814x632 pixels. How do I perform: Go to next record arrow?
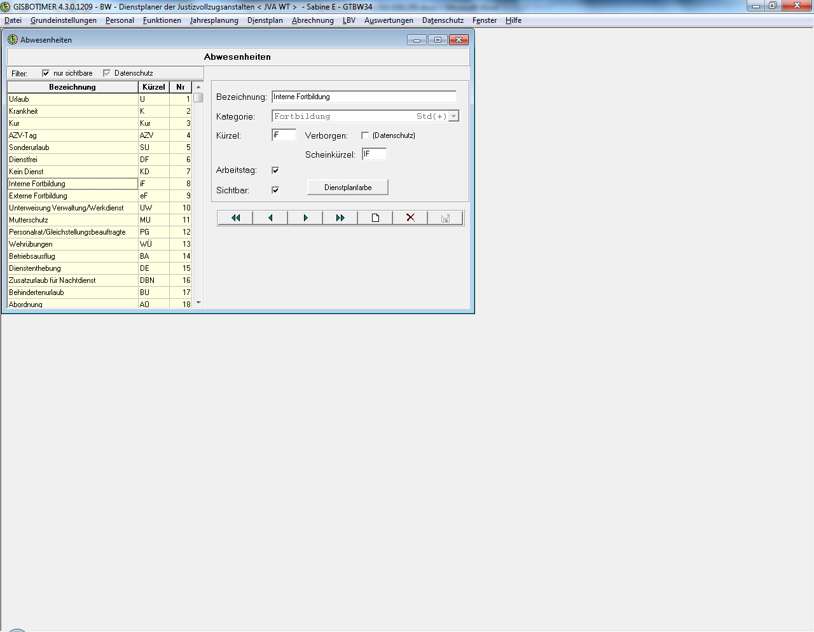point(305,218)
